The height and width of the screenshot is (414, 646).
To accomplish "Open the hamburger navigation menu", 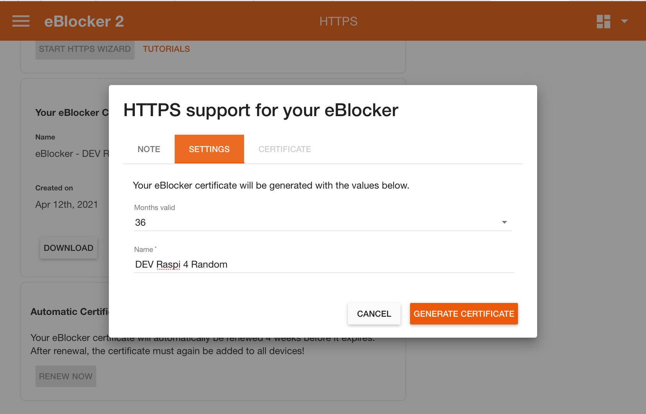I will tap(21, 21).
